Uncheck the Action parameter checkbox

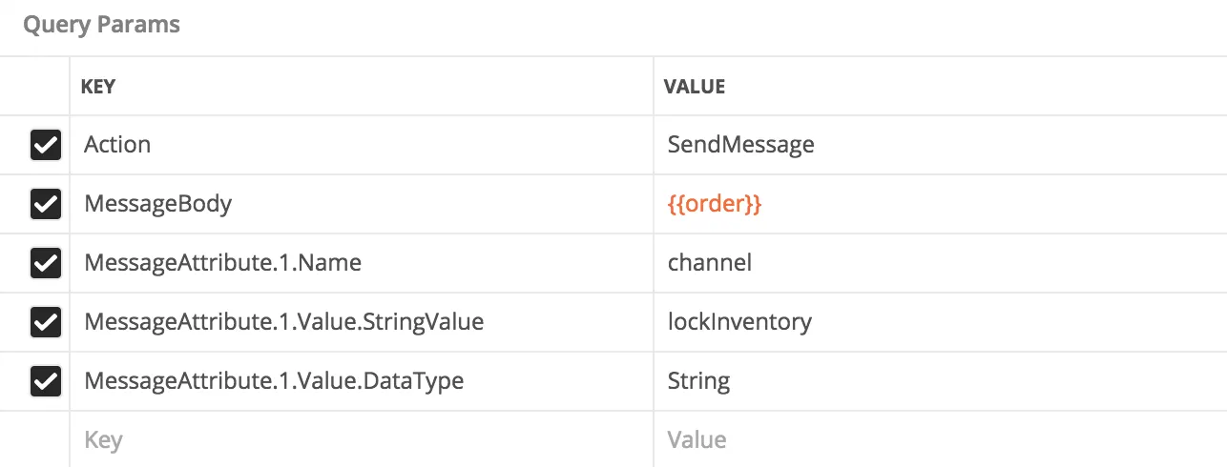coord(46,145)
